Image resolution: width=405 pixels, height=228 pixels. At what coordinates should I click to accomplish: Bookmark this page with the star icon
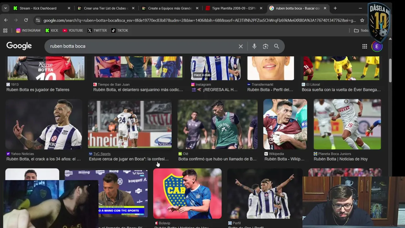pyautogui.click(x=362, y=20)
